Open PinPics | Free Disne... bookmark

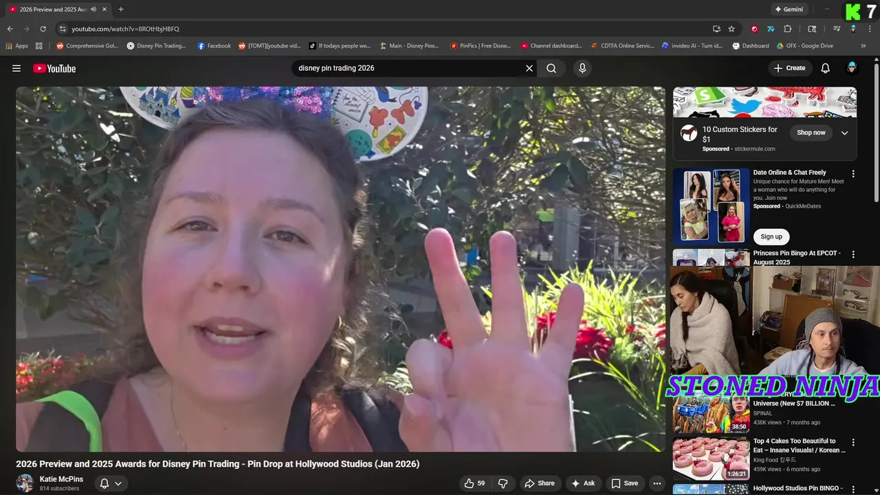pos(481,46)
